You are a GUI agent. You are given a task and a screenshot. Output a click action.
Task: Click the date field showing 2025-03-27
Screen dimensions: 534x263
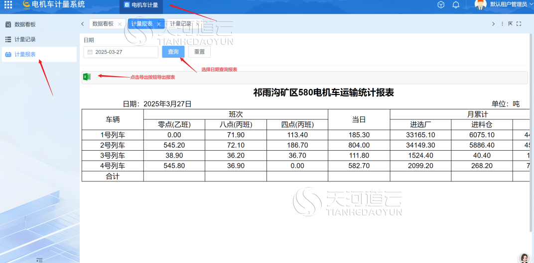[x=121, y=52]
